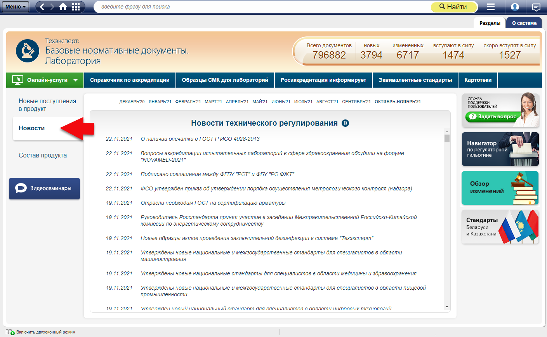547x337 pixels.
Task: Open the Меню dropdown button
Action: click(16, 7)
